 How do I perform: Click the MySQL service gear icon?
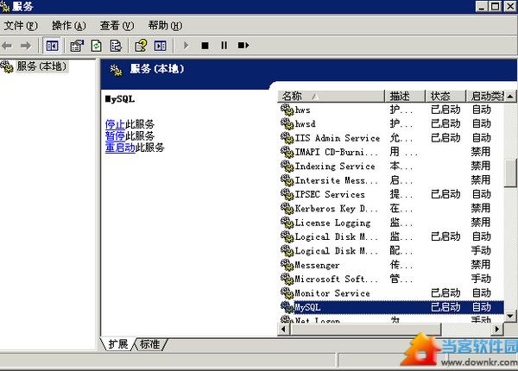[287, 307]
